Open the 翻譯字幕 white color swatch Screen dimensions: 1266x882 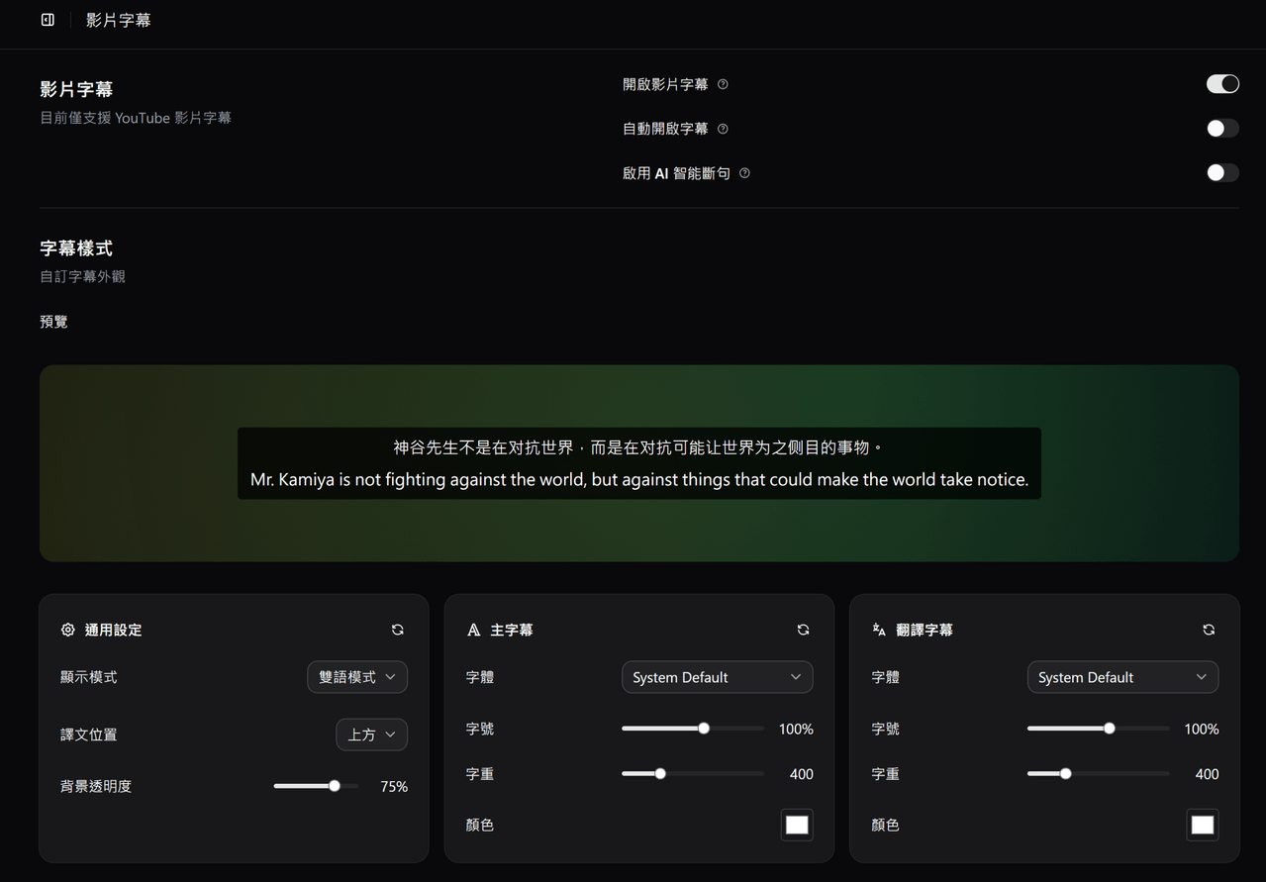click(x=1203, y=825)
